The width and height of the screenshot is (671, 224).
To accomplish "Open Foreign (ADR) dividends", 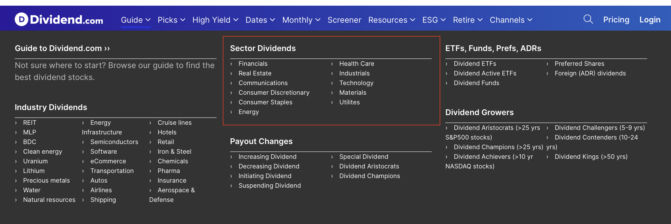I will 590,73.
